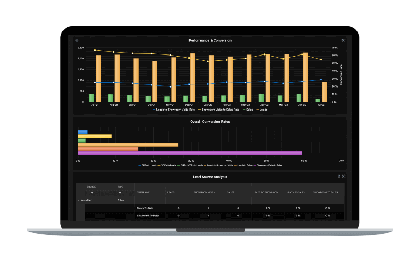Sort by the Leads column header

171,192
